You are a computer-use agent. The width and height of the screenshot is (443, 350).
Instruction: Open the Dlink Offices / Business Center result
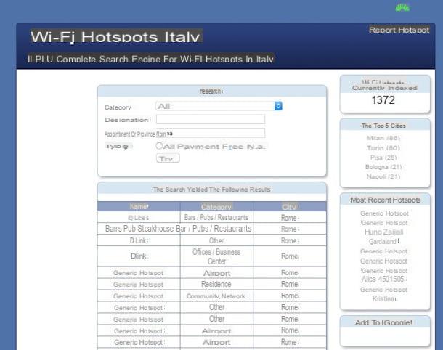tap(139, 256)
